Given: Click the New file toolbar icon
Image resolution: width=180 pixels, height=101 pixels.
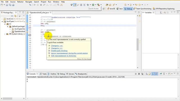Looking at the screenshot, I should click(x=2, y=5).
